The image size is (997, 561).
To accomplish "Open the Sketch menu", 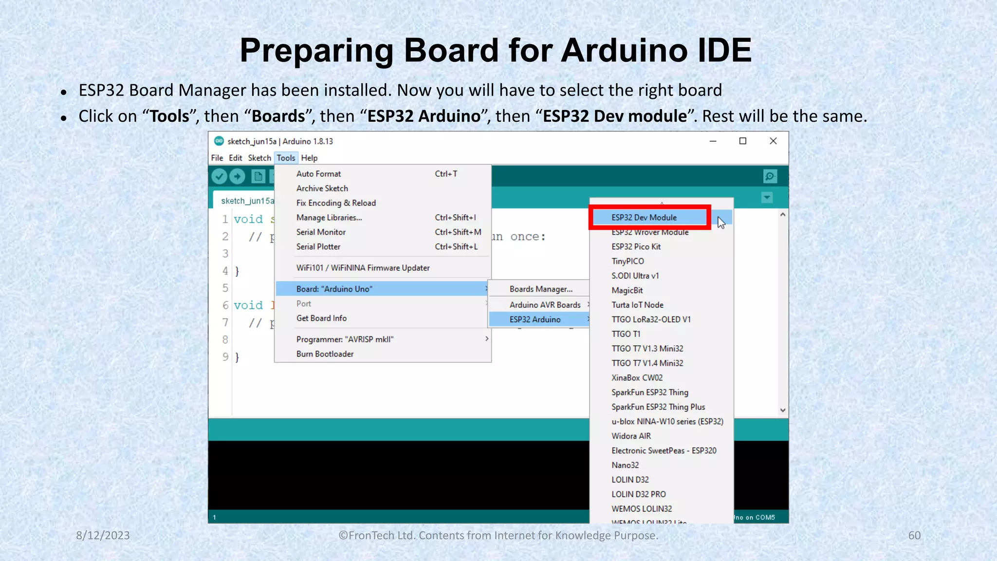I will (259, 158).
